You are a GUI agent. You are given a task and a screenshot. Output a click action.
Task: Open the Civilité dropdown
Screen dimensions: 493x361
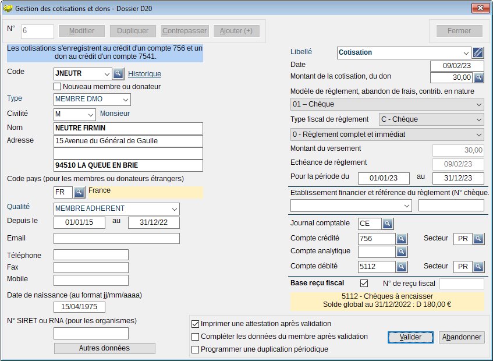coord(91,115)
